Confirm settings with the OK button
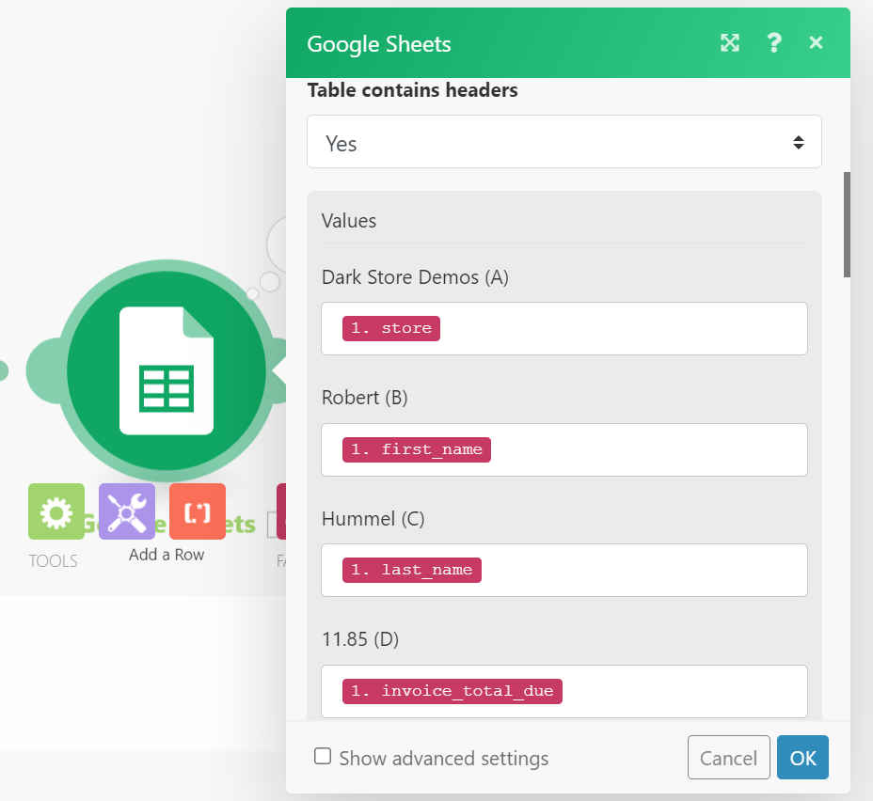This screenshot has height=801, width=873. (x=802, y=758)
